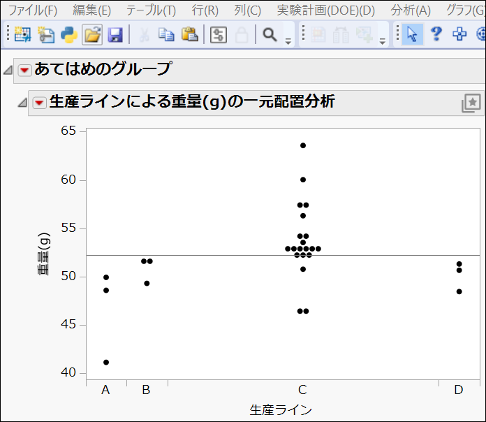Click the open file folder icon
This screenshot has width=486, height=422.
coord(92,34)
